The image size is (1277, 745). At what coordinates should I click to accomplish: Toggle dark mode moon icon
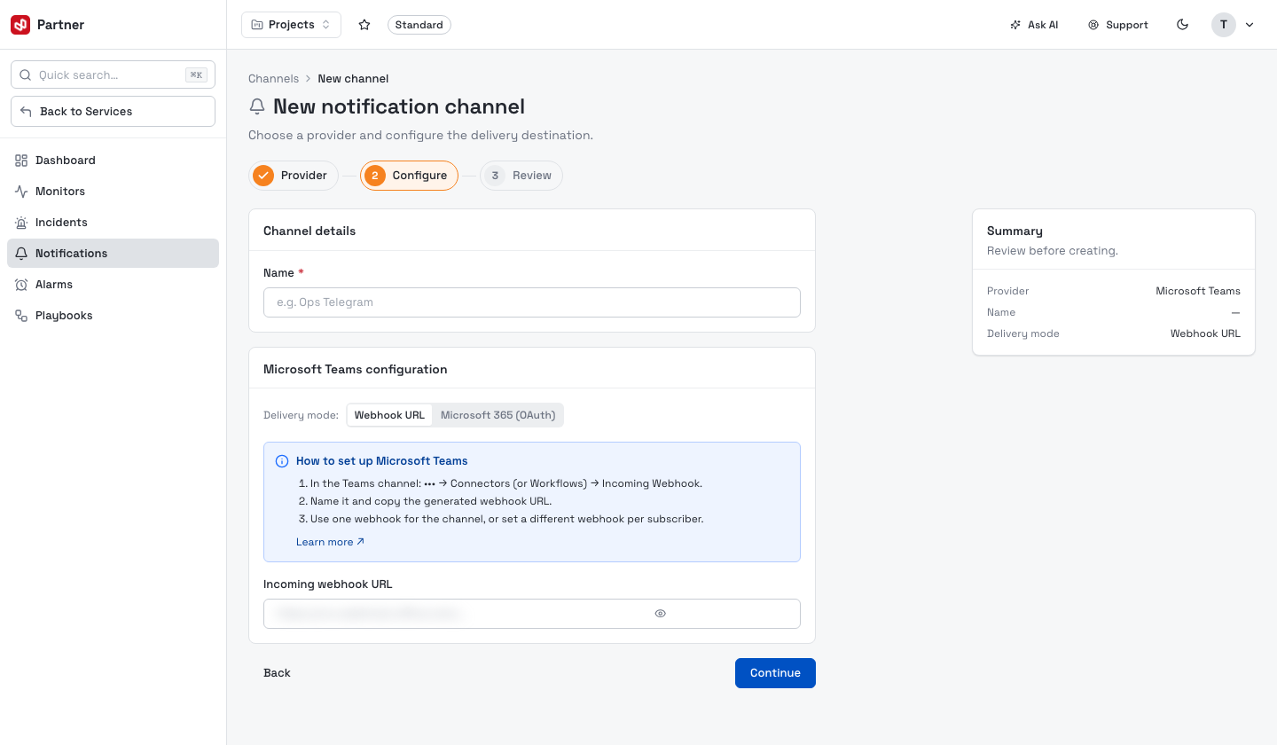click(x=1182, y=25)
